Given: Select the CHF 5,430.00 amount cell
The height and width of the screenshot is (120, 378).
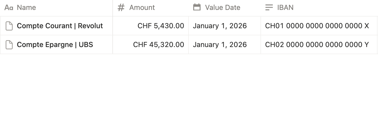Looking at the screenshot, I should point(151,26).
